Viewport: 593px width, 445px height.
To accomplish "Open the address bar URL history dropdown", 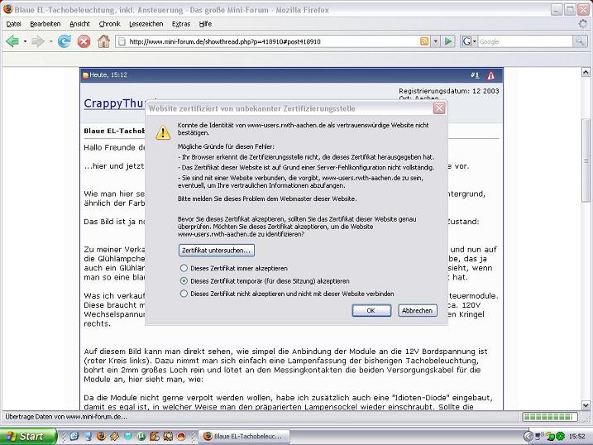I will [x=436, y=41].
